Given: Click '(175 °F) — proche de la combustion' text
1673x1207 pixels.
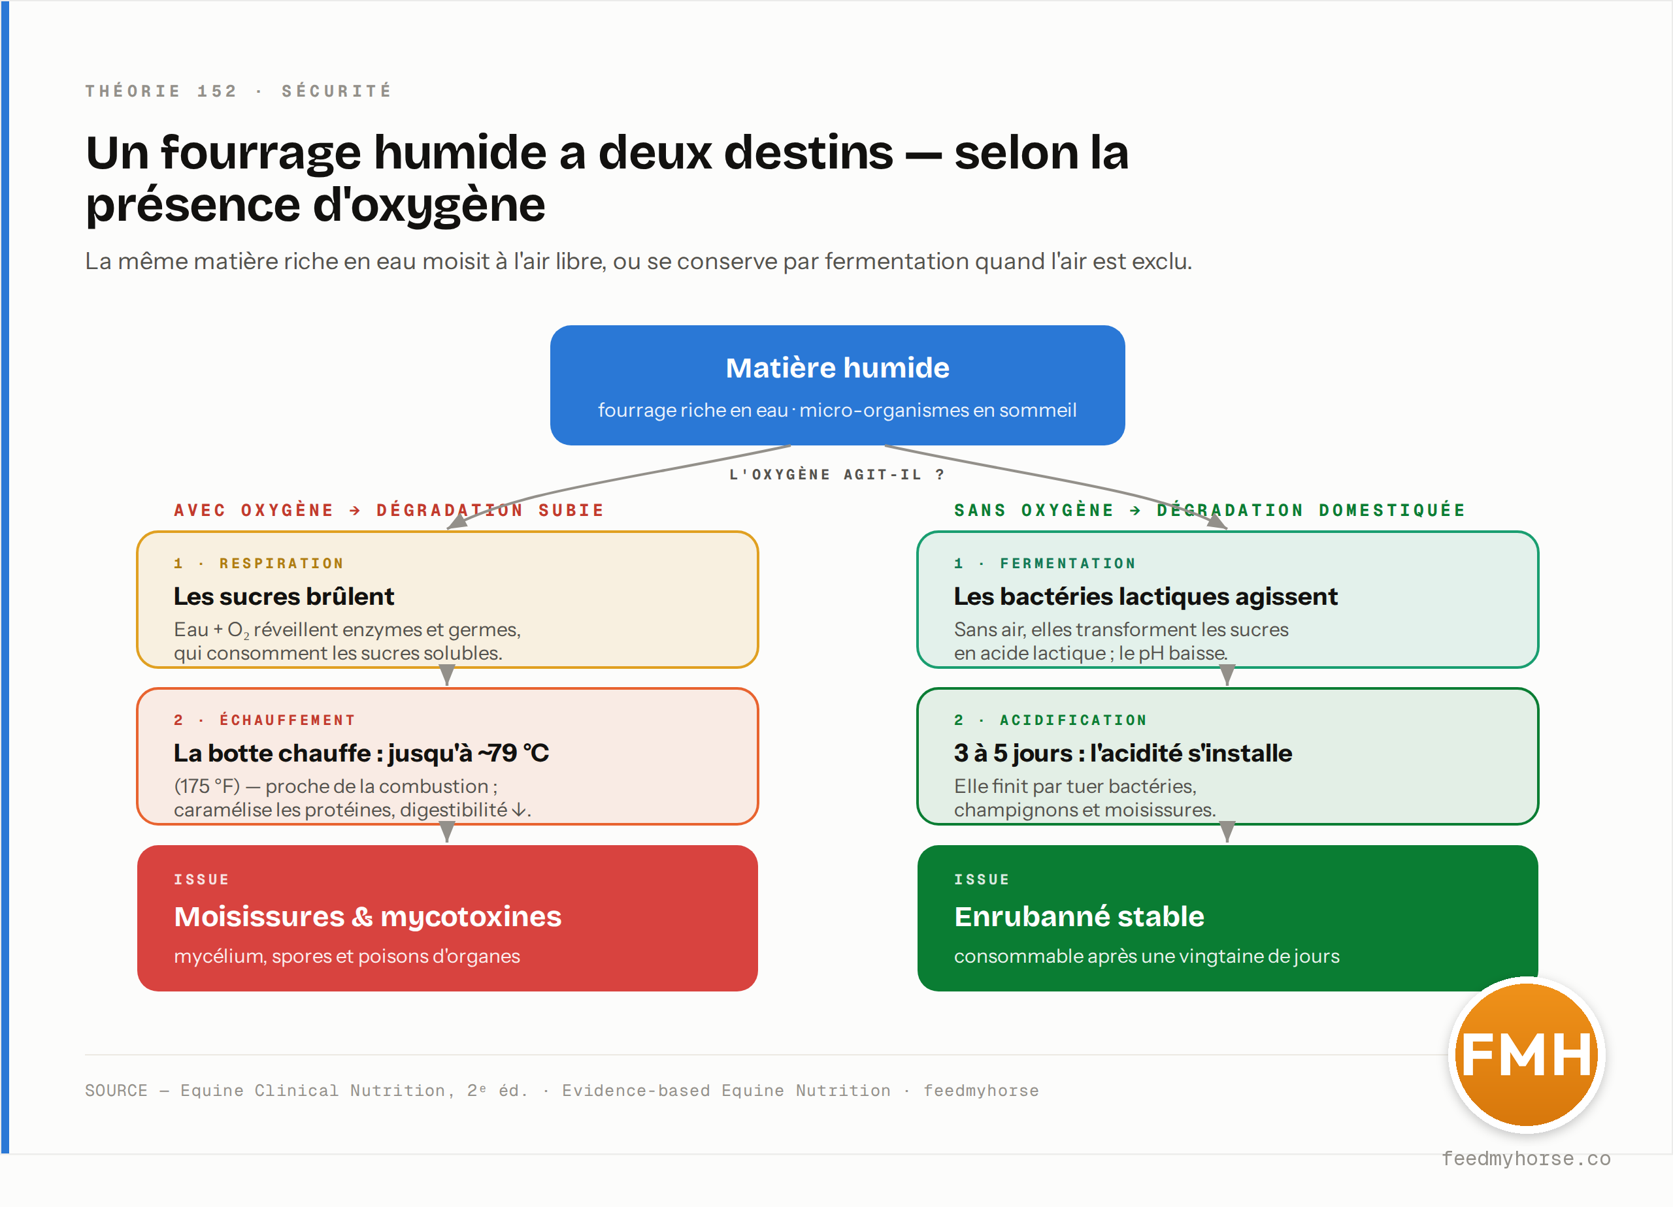Looking at the screenshot, I should point(335,786).
